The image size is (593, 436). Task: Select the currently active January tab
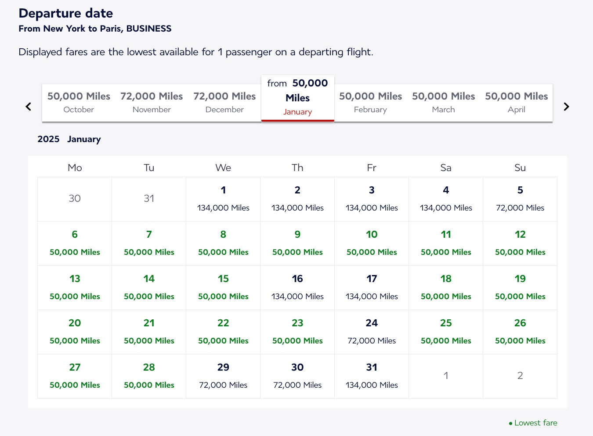point(297,97)
